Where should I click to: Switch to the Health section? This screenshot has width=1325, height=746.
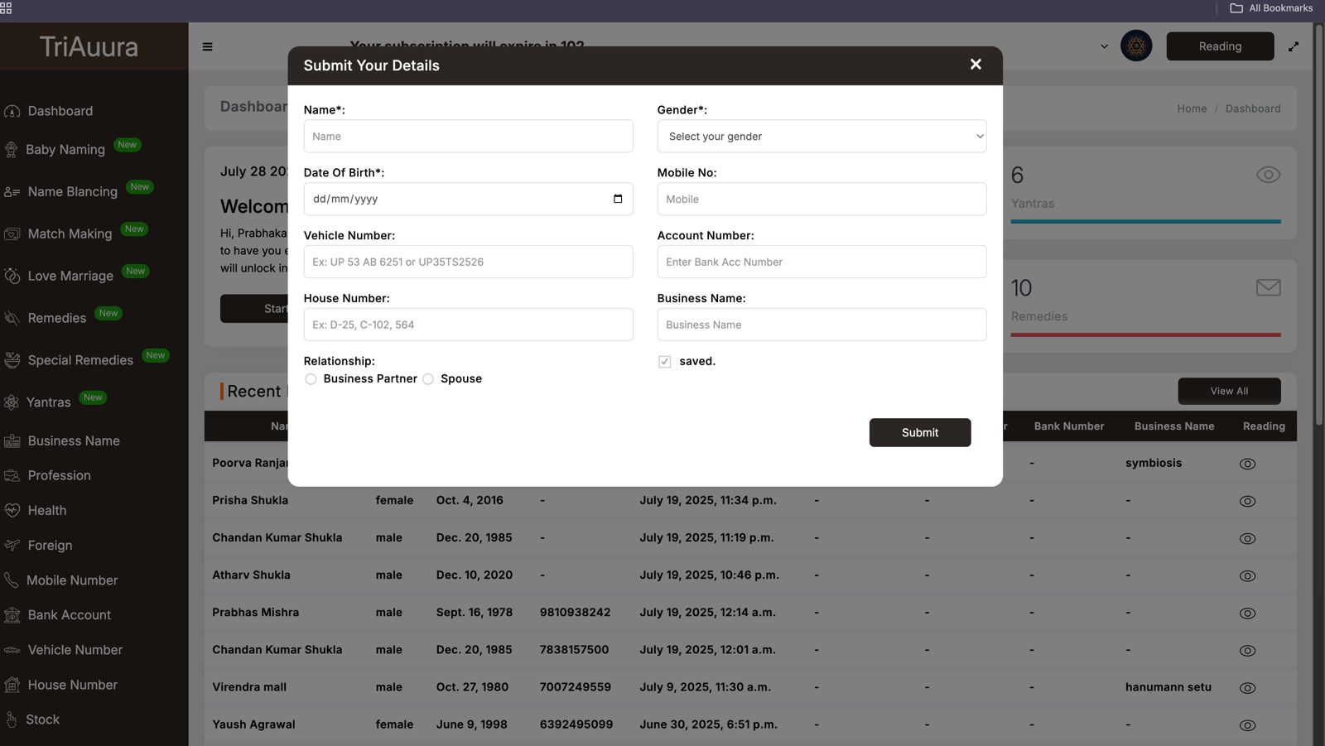pos(46,510)
